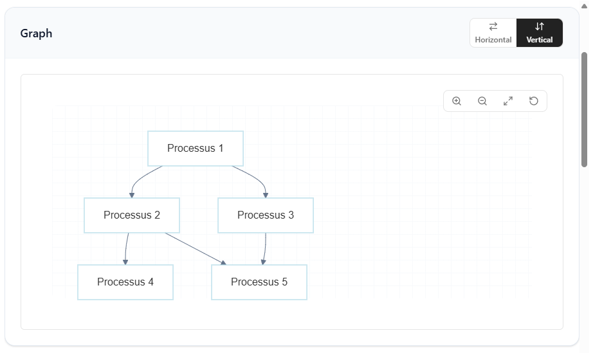The width and height of the screenshot is (593, 353).
Task: Click the arrow from Processus 2 to Processus 4
Action: pos(126,249)
